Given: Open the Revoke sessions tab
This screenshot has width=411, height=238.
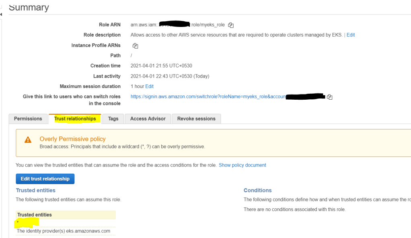Looking at the screenshot, I should (x=196, y=119).
